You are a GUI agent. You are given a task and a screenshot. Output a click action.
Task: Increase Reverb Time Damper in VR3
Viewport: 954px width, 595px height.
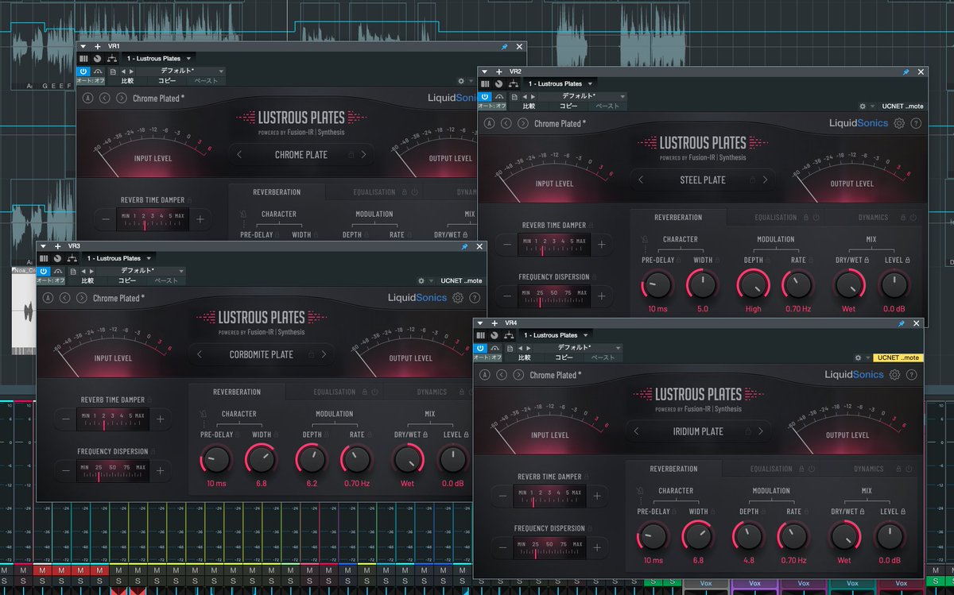click(x=160, y=419)
